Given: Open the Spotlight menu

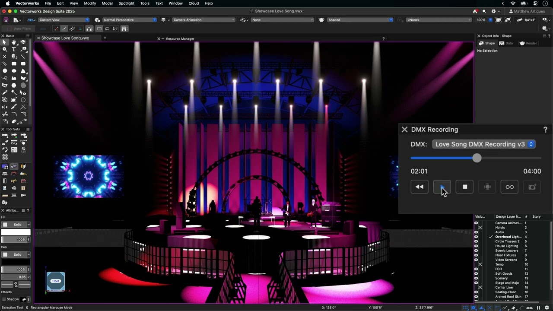Looking at the screenshot, I should [127, 3].
